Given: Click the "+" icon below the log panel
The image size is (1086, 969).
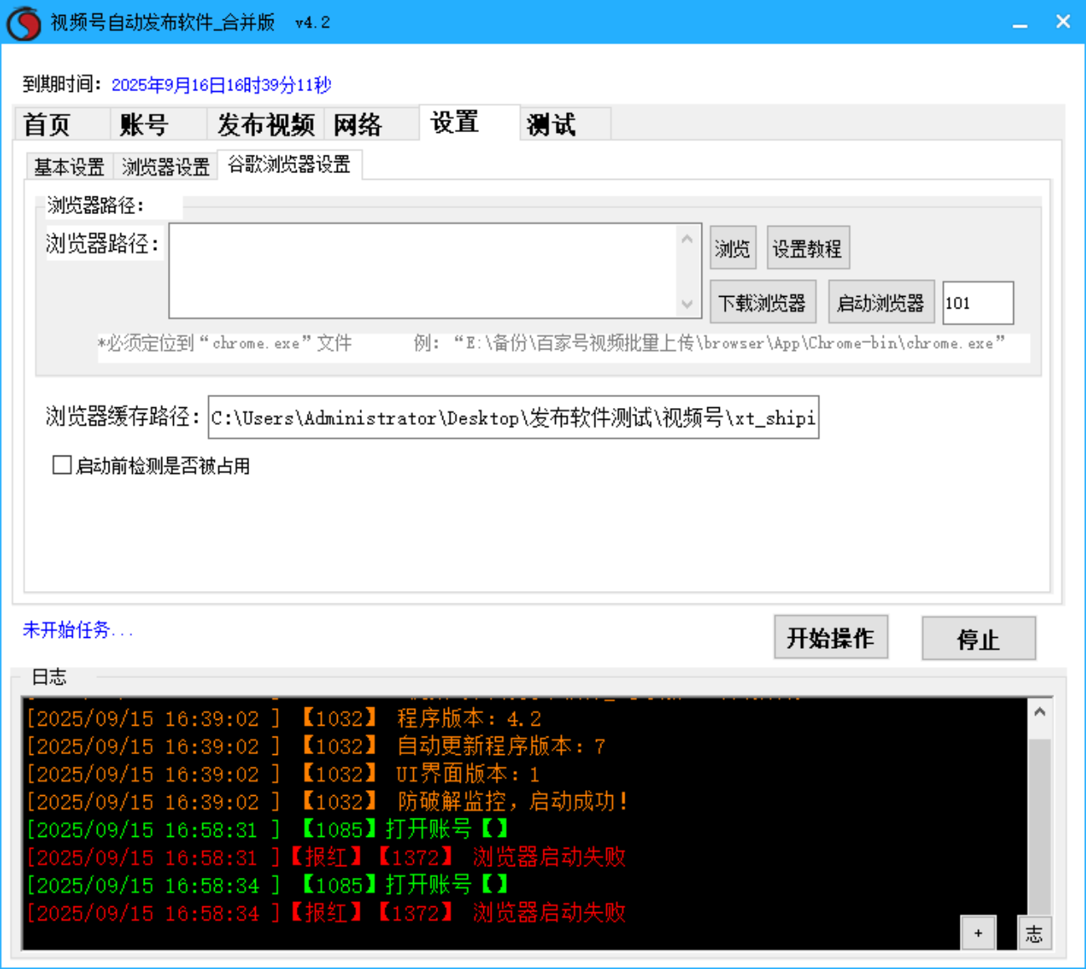Looking at the screenshot, I should click(x=977, y=933).
